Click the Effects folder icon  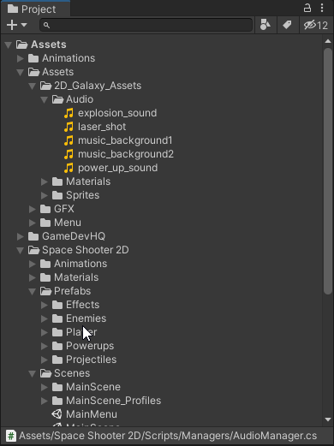[57, 305]
